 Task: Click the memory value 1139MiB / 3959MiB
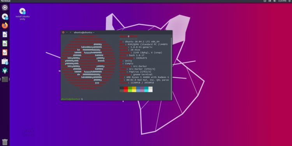[x=142, y=83]
